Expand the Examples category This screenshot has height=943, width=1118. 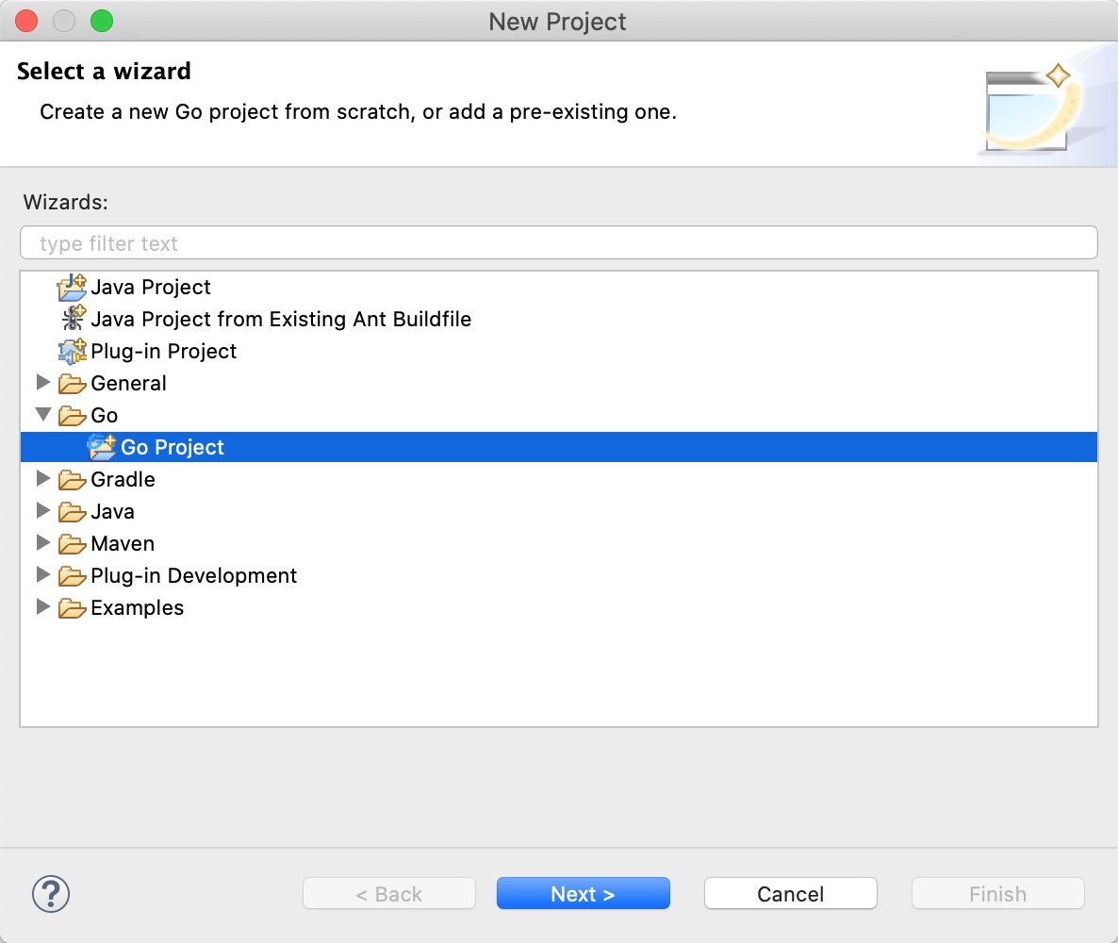point(42,607)
